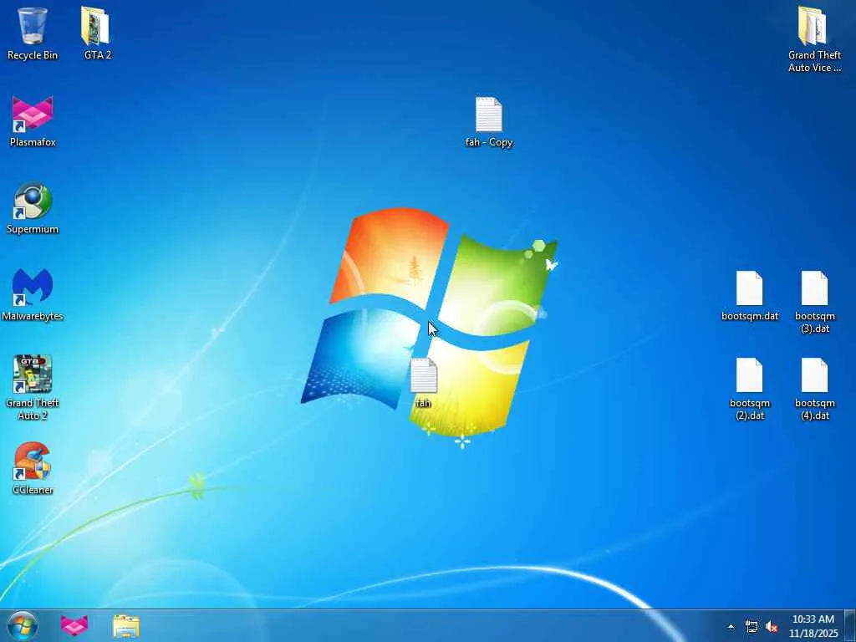Open the taskbar clock showing 10:33 AM

coord(813,626)
